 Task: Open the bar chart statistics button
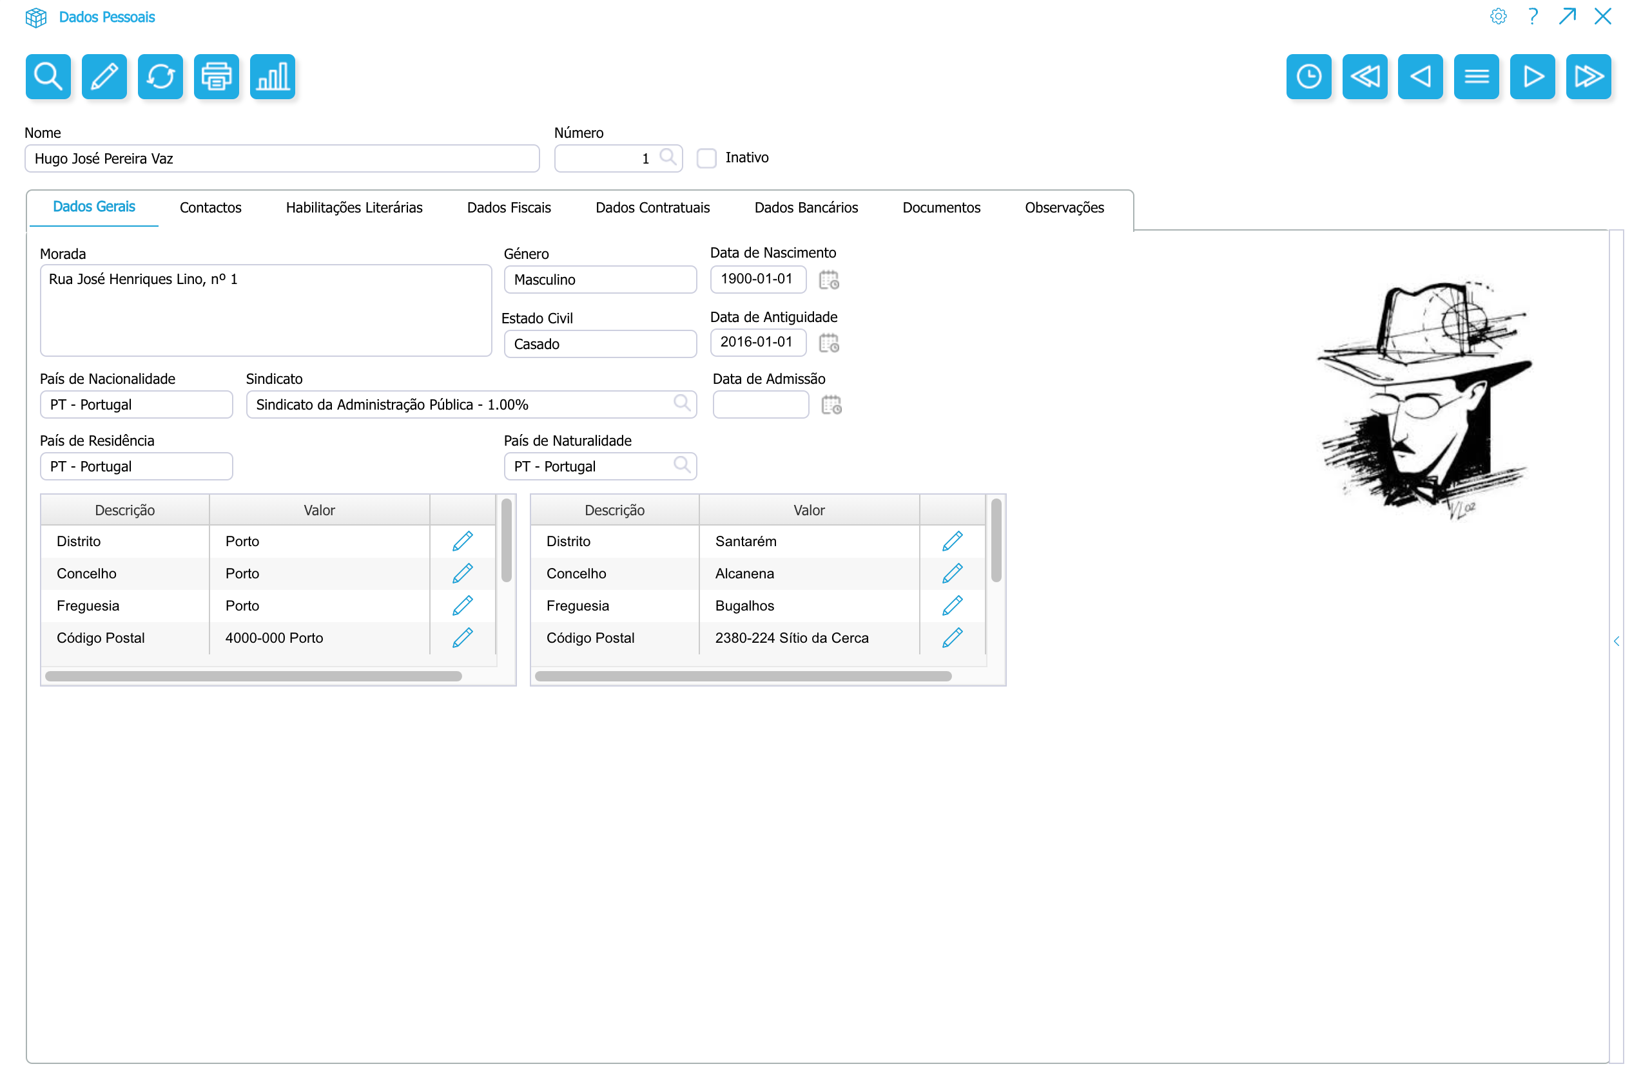272,76
